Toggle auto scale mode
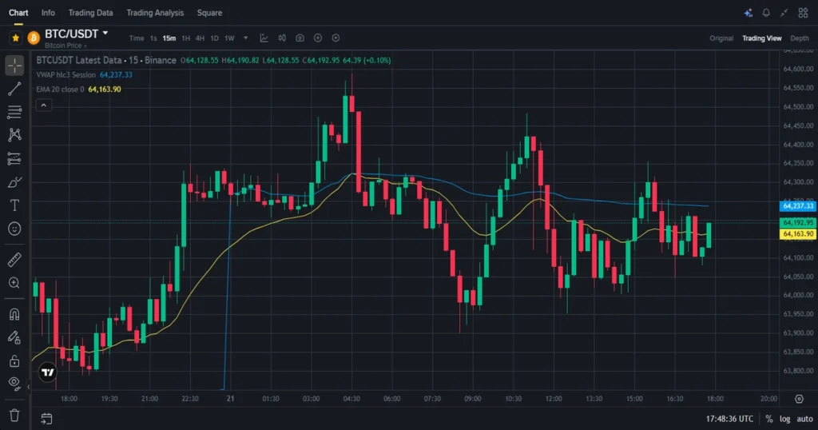The image size is (818, 430). (x=804, y=419)
